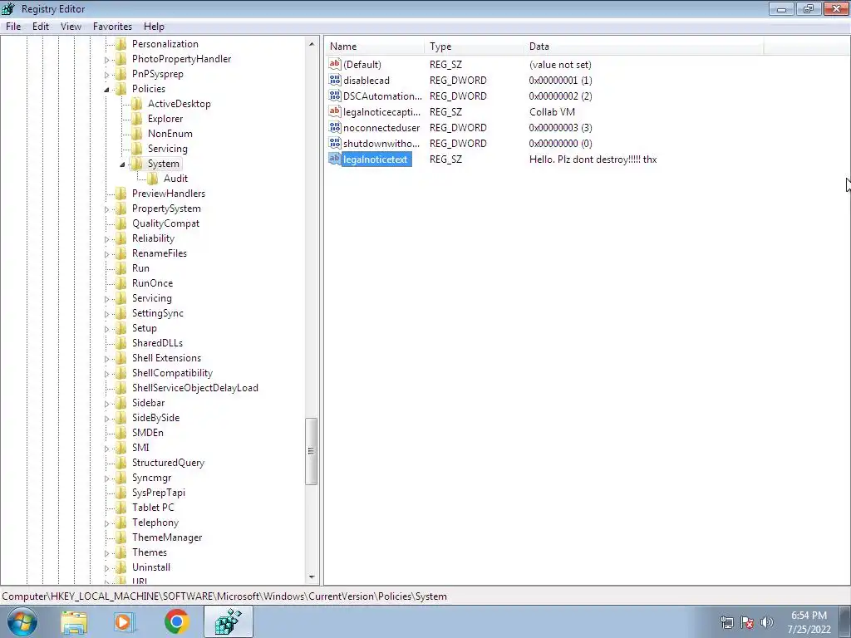Image resolution: width=851 pixels, height=638 pixels.
Task: Click the DSCAutomation DWORD value icon
Action: click(x=335, y=96)
